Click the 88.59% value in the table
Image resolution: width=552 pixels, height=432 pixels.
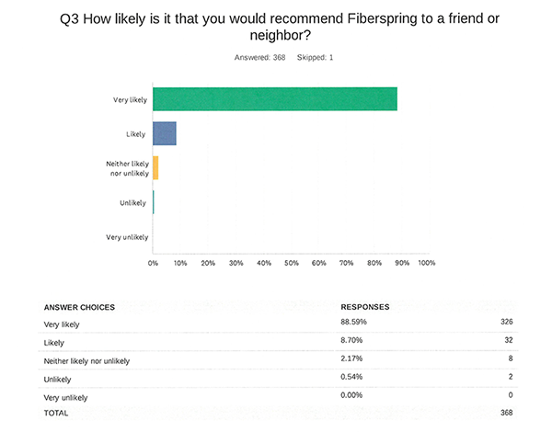(x=355, y=323)
